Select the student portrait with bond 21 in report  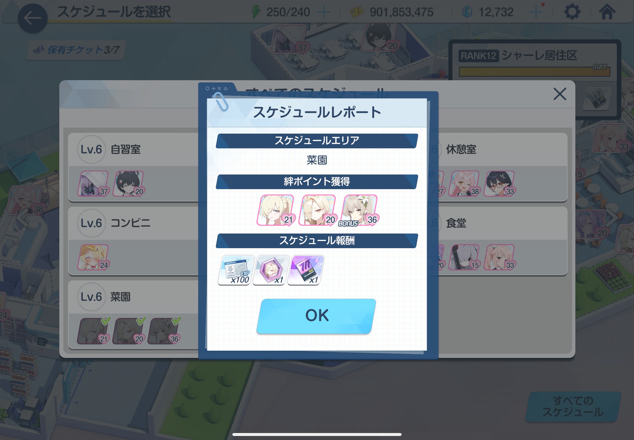275,210
